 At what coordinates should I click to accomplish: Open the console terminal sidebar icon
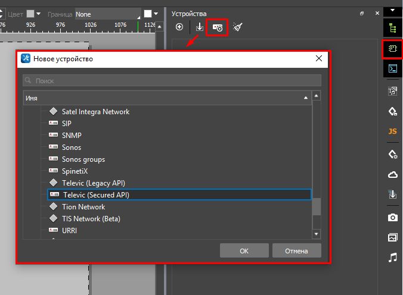point(392,69)
